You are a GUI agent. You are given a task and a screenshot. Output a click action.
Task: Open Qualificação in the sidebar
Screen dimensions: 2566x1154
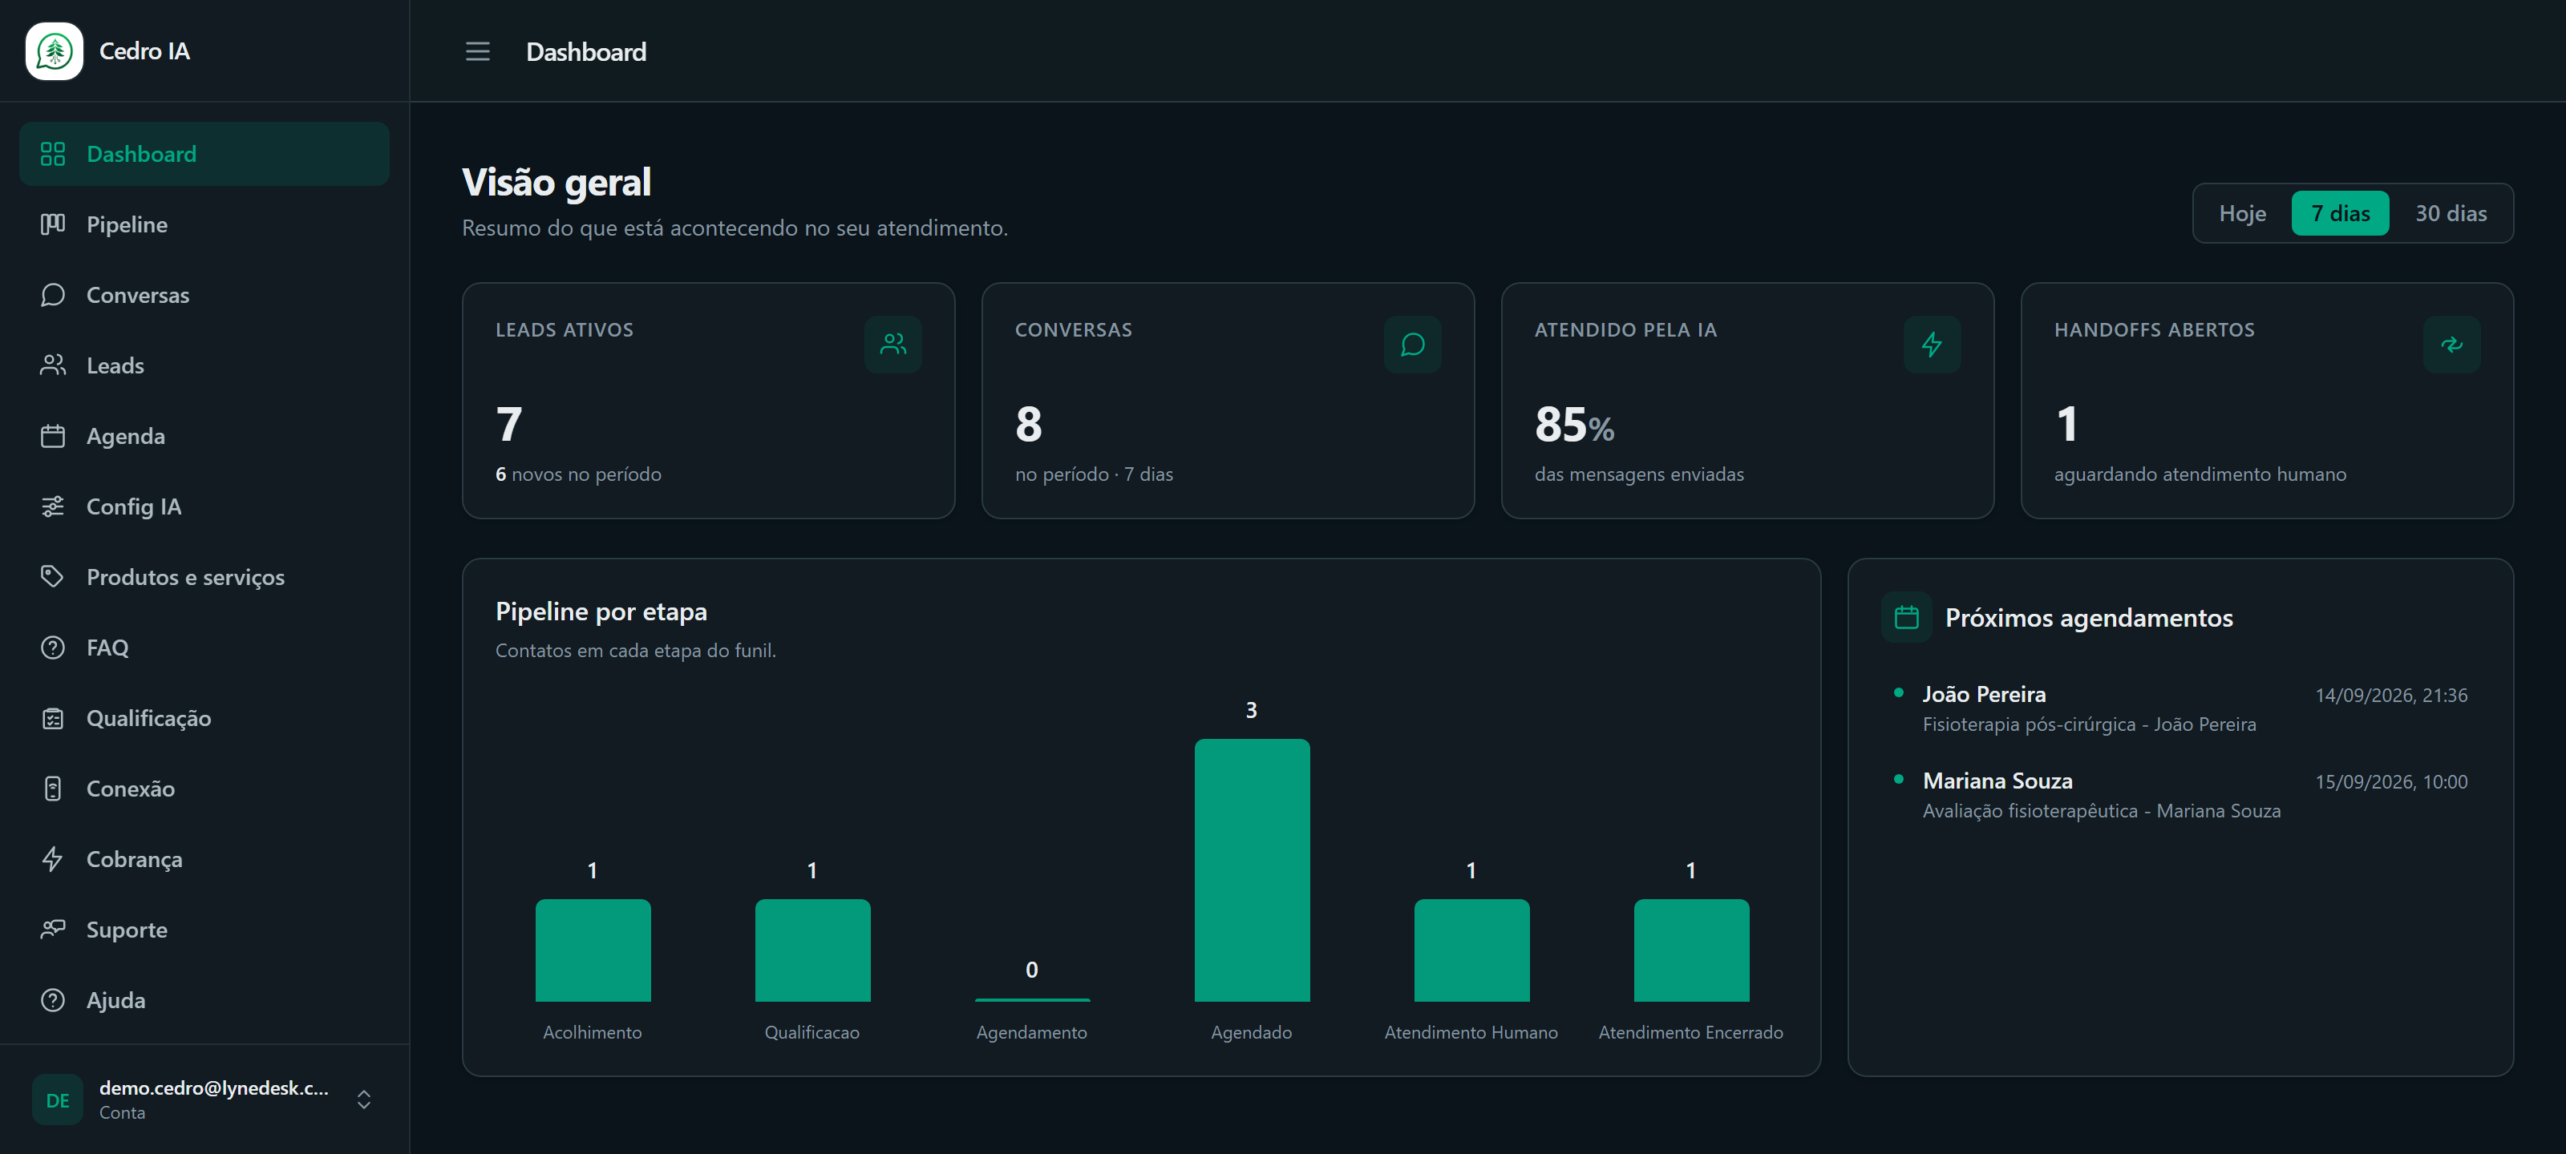204,718
